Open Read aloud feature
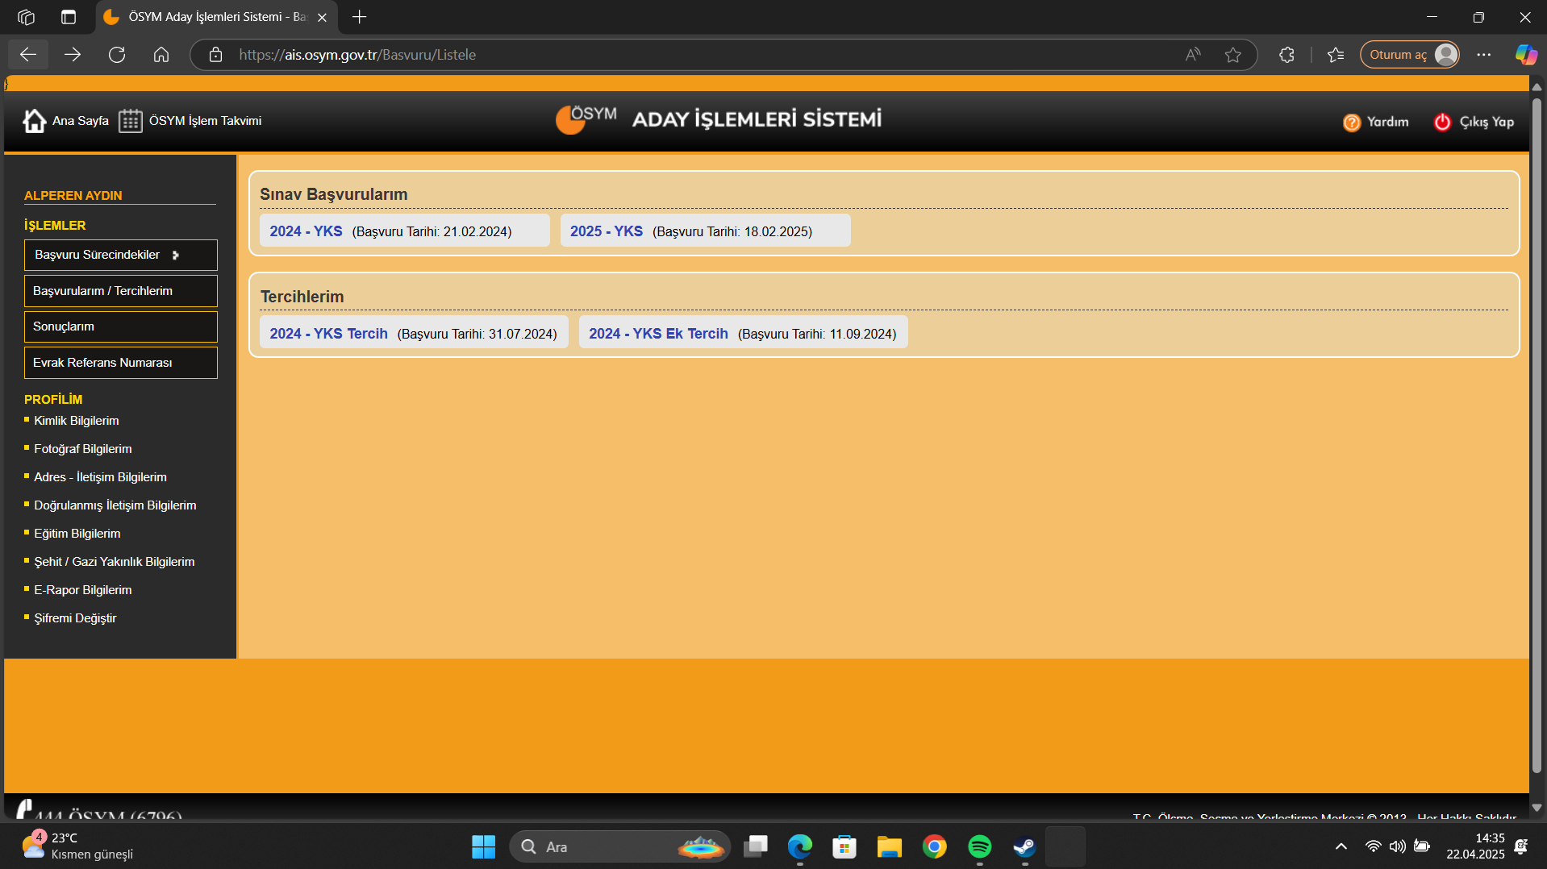Image resolution: width=1547 pixels, height=869 pixels. 1193,55
